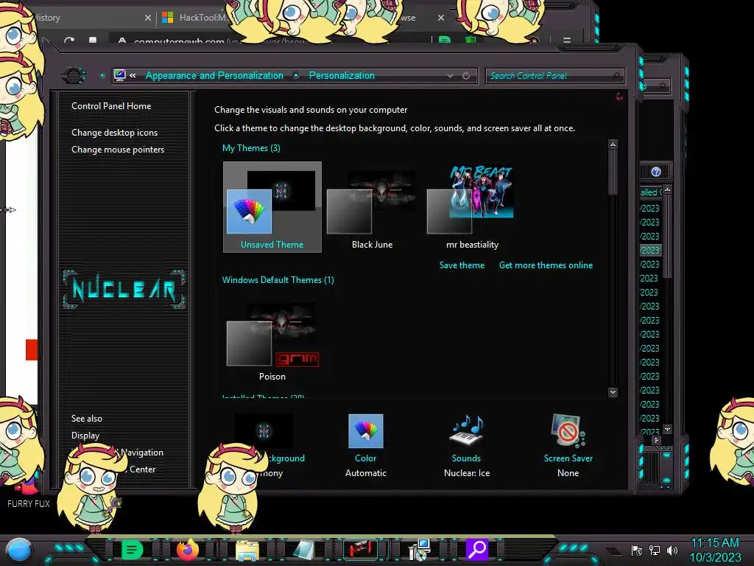Click the Personalization breadcrumb segment
This screenshot has height=566, width=754.
pyautogui.click(x=342, y=76)
